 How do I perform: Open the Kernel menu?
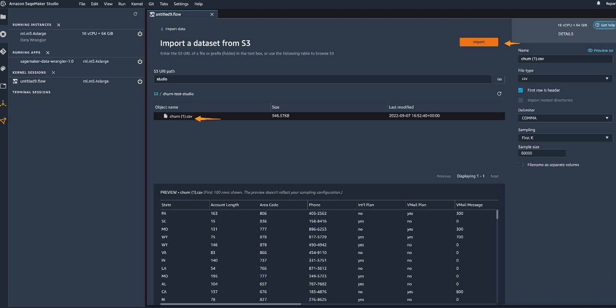[x=137, y=4]
